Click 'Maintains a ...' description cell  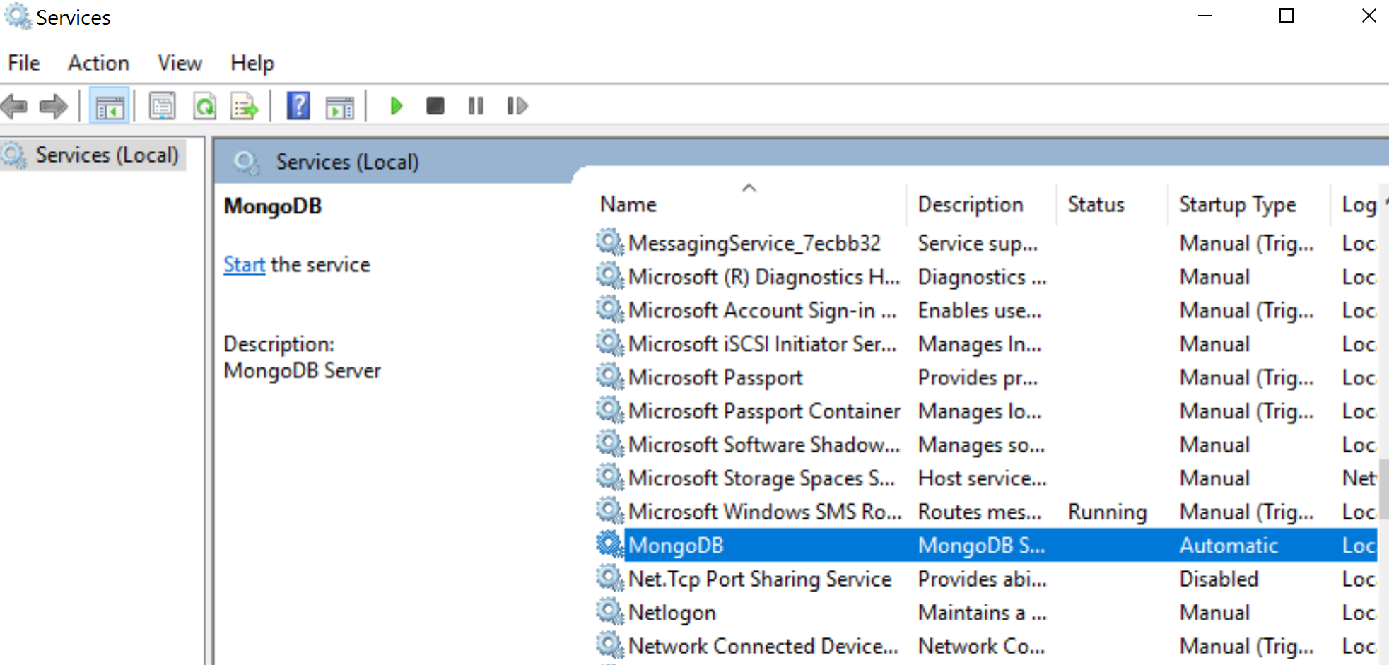[x=982, y=613]
